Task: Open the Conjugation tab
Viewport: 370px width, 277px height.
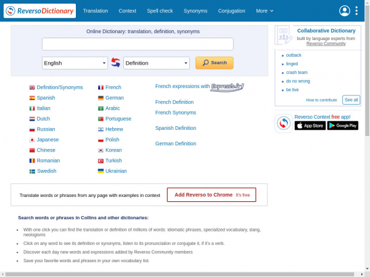Action: pos(231,11)
